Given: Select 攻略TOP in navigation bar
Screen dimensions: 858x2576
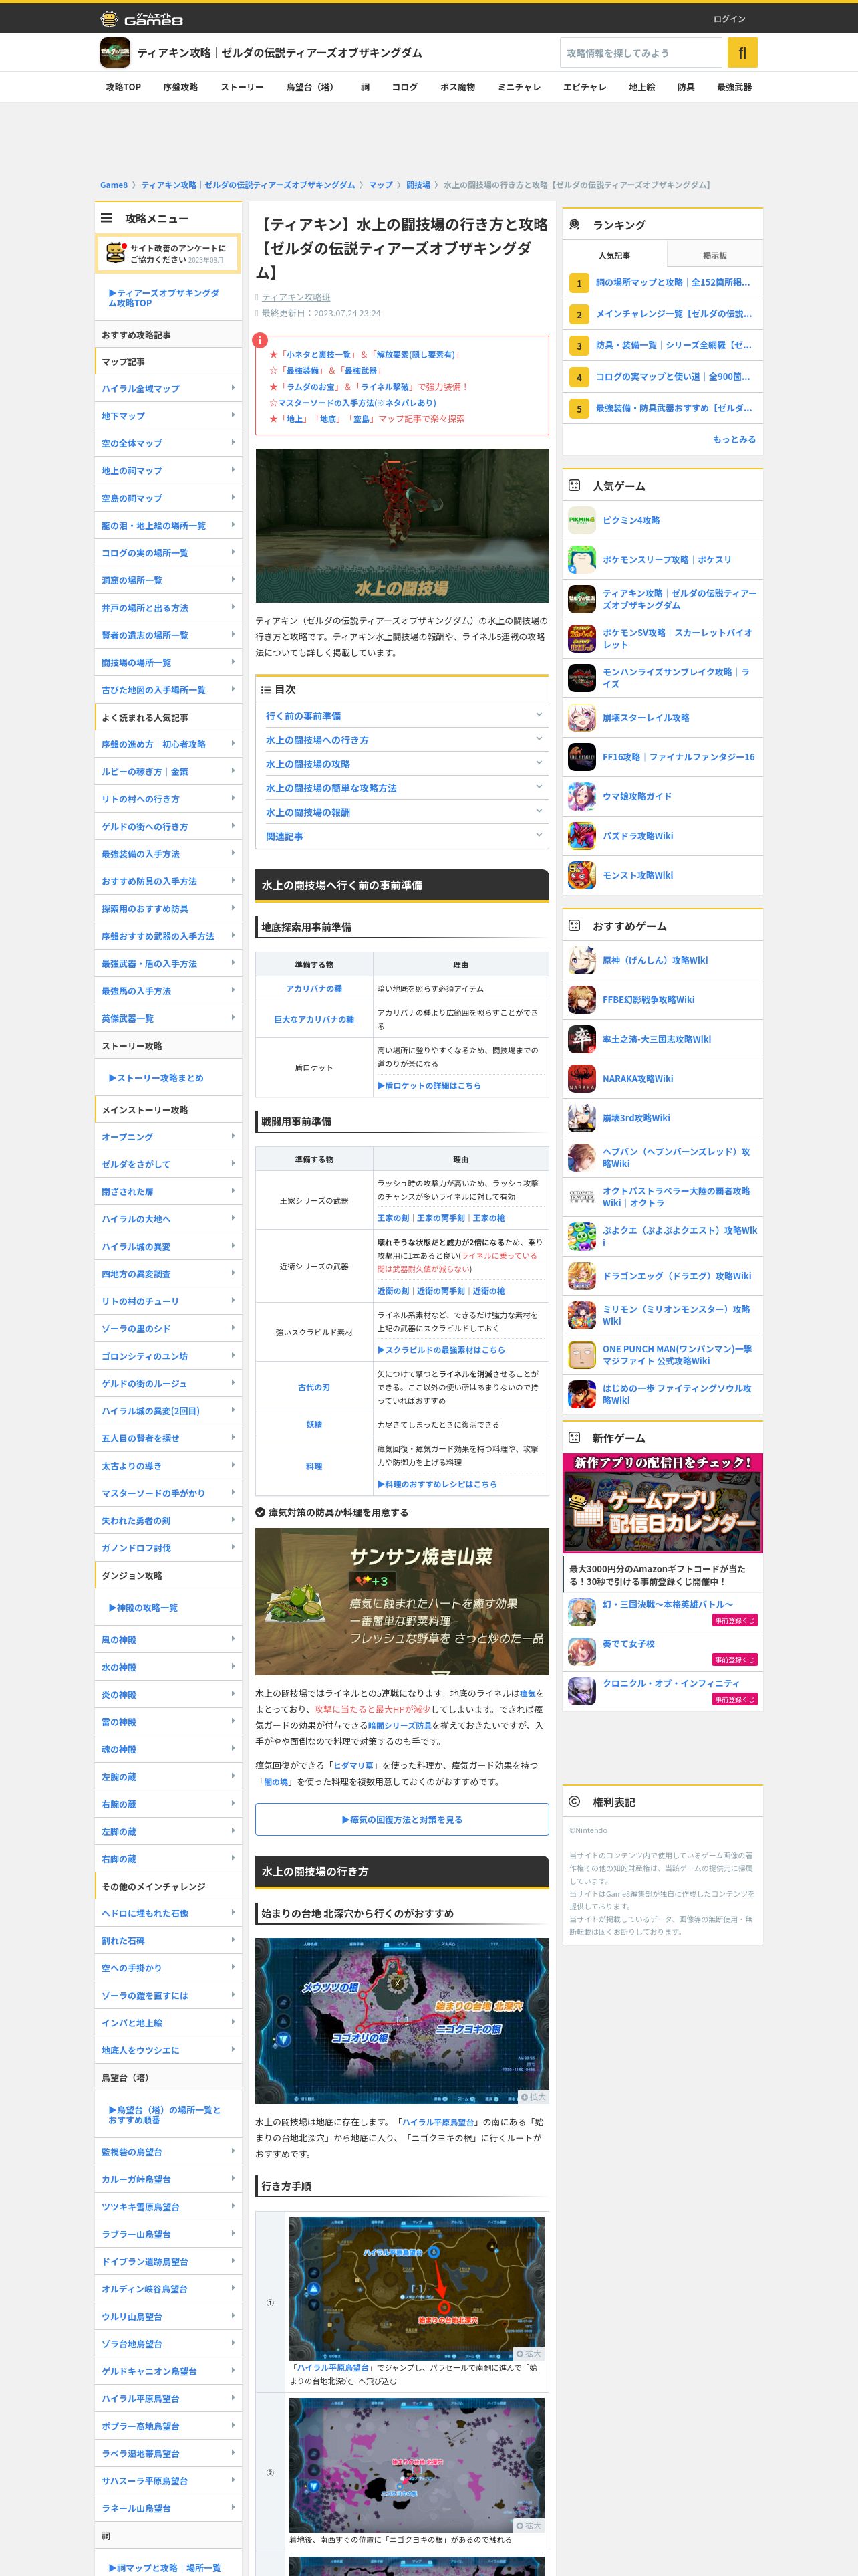Looking at the screenshot, I should (124, 87).
